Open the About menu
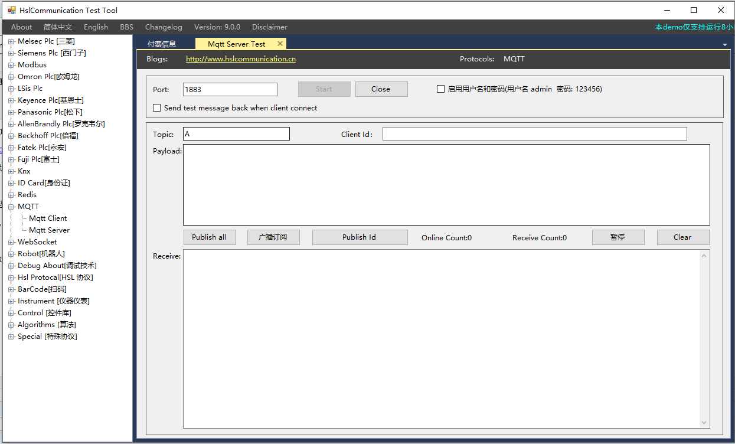Viewport: 735px width, 444px height. tap(22, 27)
